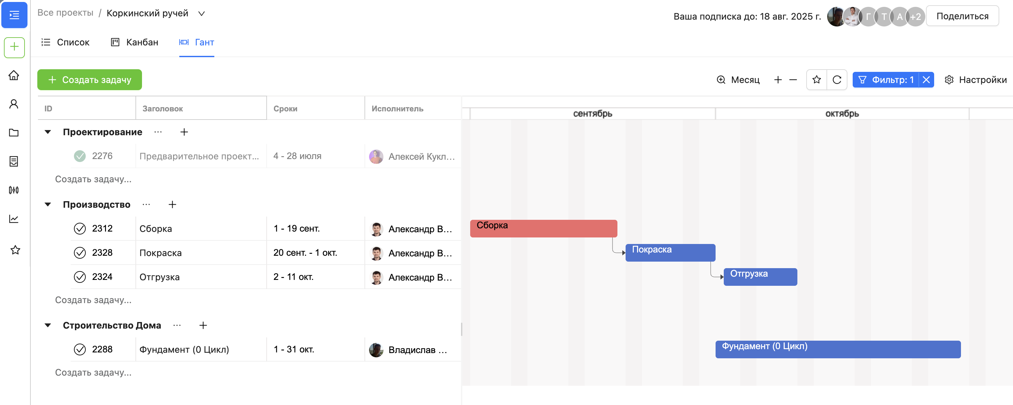Click the green Создать задачу button
The height and width of the screenshot is (405, 1013).
[x=90, y=80]
